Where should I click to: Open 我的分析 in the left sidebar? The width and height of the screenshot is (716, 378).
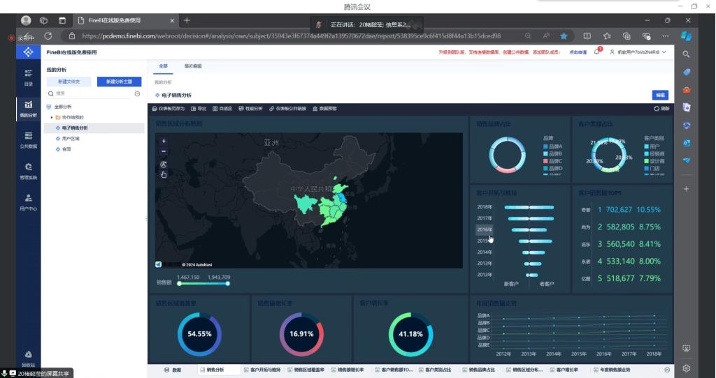click(x=28, y=108)
